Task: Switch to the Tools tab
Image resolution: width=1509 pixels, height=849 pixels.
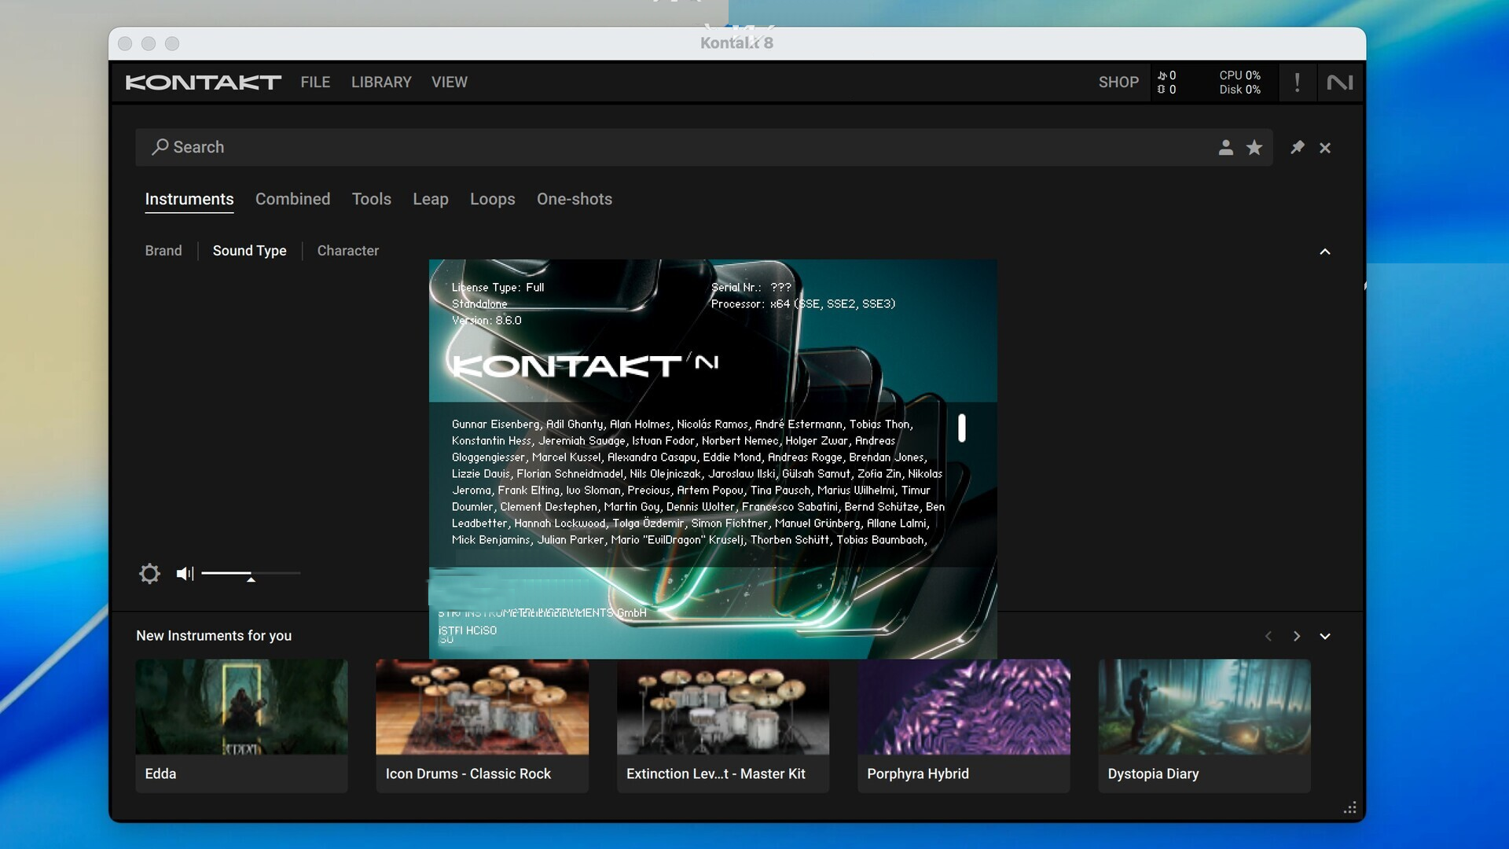Action: (372, 200)
